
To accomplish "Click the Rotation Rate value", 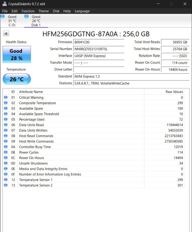I will click(175, 56).
